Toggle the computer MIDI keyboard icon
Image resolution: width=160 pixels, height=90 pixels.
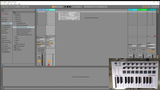[144, 7]
